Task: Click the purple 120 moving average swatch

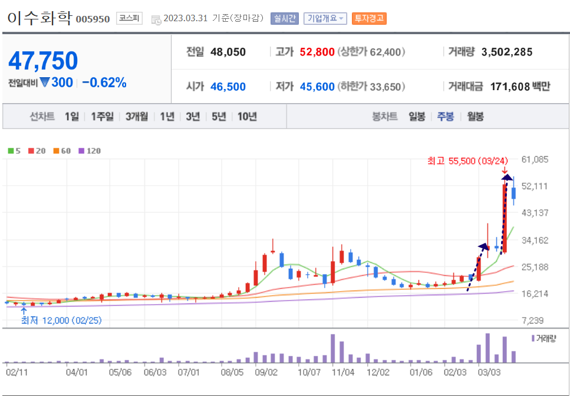Action: [x=81, y=151]
